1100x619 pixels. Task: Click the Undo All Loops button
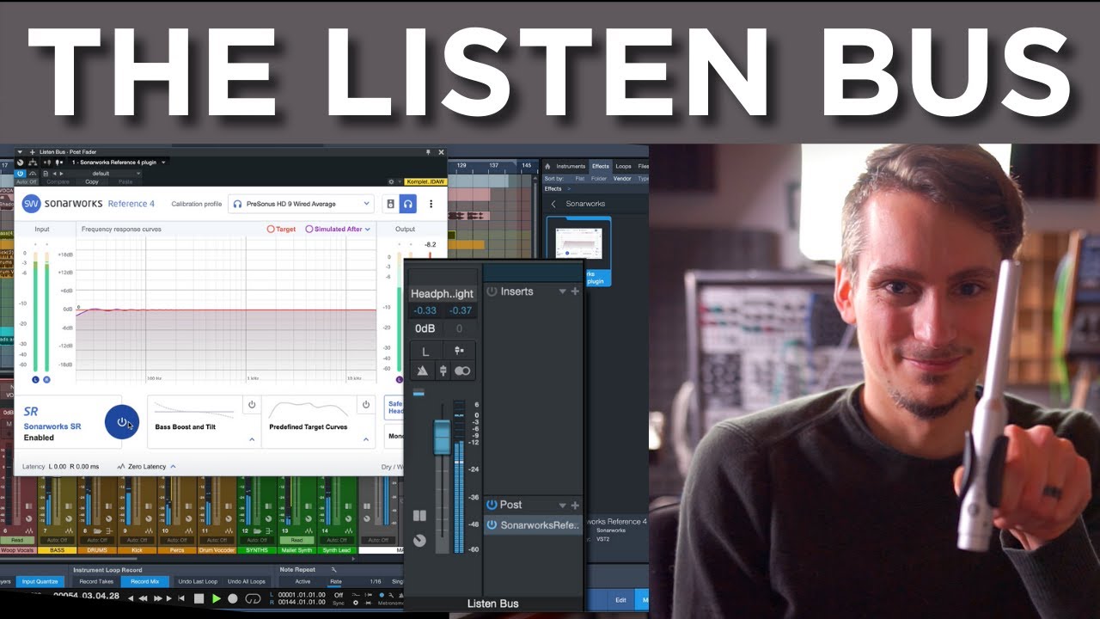click(x=247, y=581)
